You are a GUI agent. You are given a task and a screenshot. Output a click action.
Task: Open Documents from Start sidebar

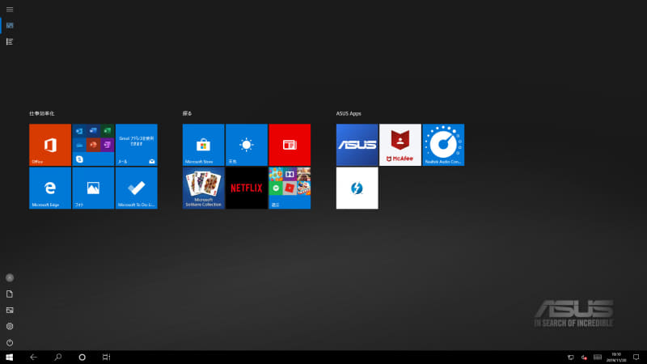(x=10, y=294)
